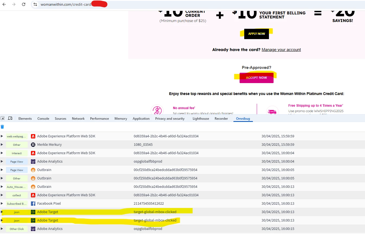Click the Merkle Merkury provider icon
Screen dimensions: 365x234
click(33, 145)
